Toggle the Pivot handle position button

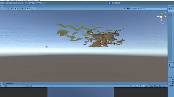click(29, 3)
